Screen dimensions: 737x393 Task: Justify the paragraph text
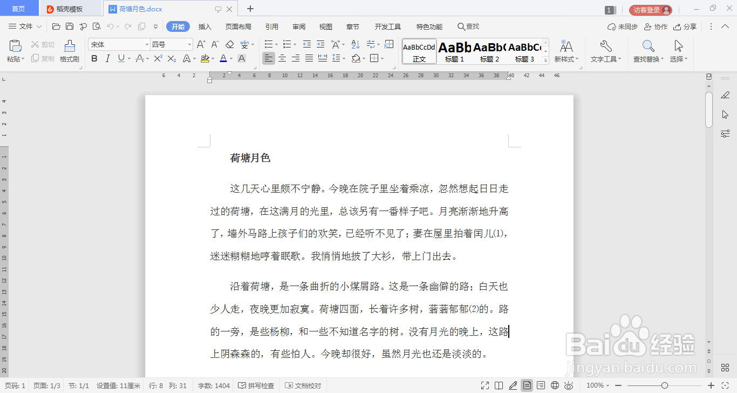309,58
